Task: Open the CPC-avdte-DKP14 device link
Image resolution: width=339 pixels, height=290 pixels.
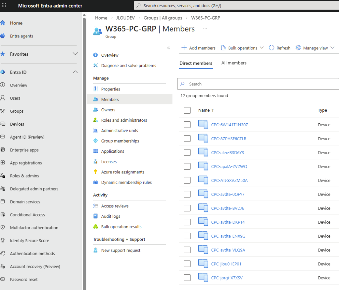Action: 228,222
